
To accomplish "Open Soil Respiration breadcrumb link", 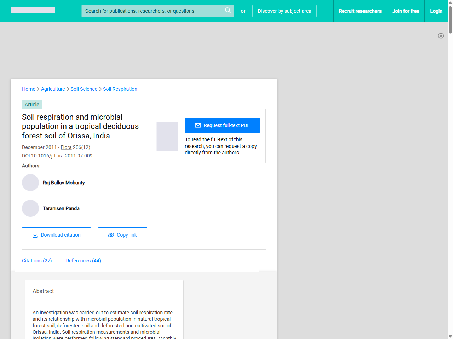I will coord(120,89).
